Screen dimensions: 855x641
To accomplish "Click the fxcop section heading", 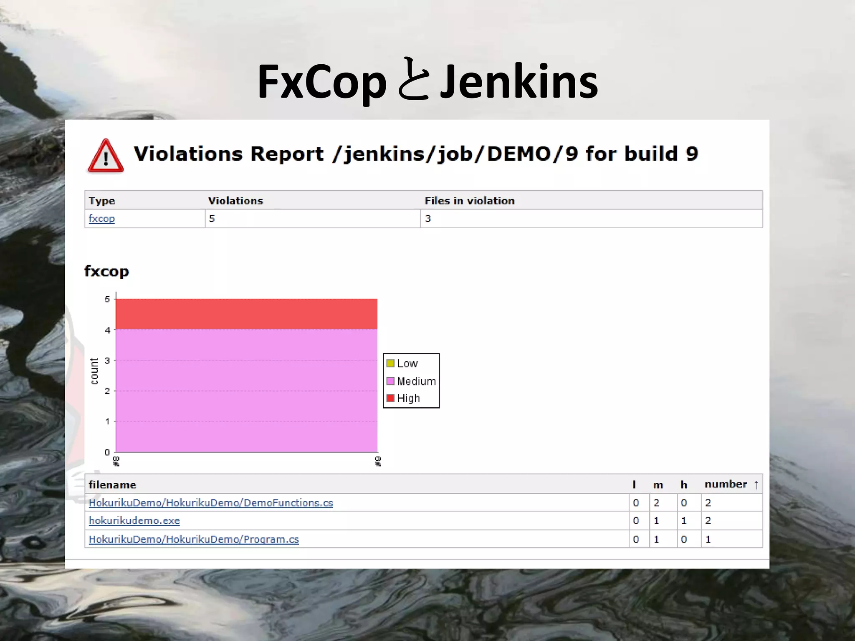I will (106, 271).
